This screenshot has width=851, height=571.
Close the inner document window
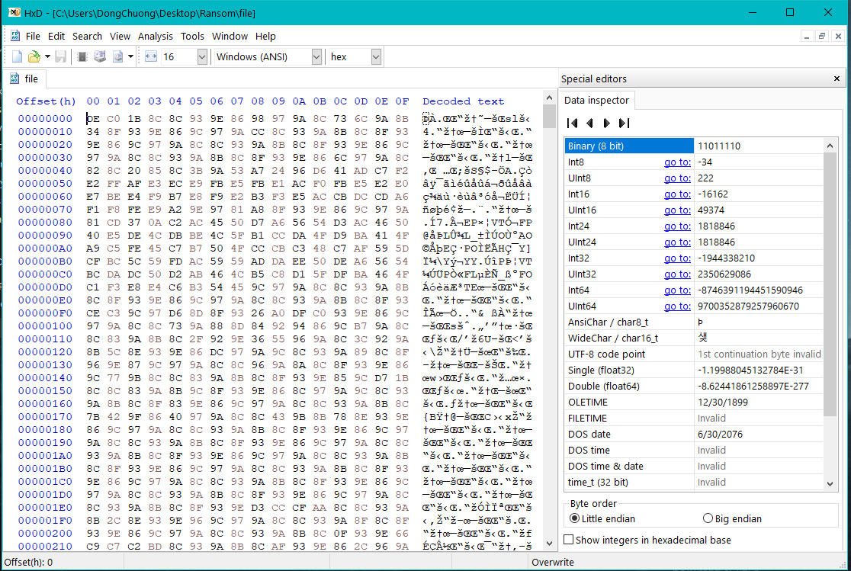click(x=837, y=37)
